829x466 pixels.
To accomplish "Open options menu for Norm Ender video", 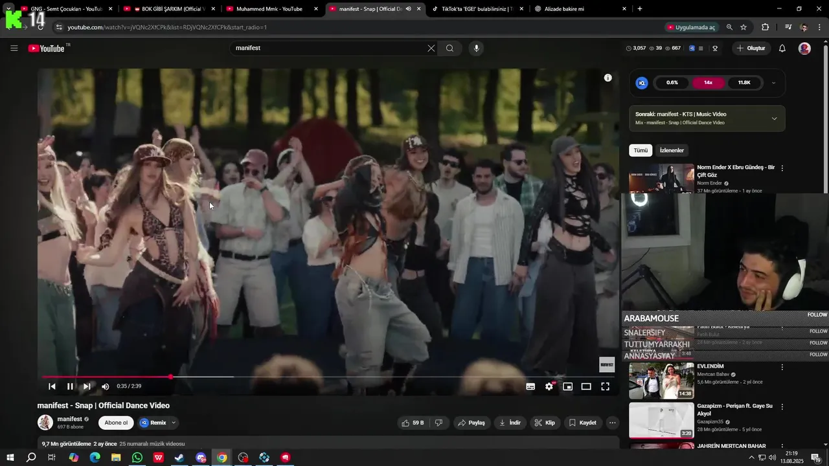I will (x=782, y=168).
